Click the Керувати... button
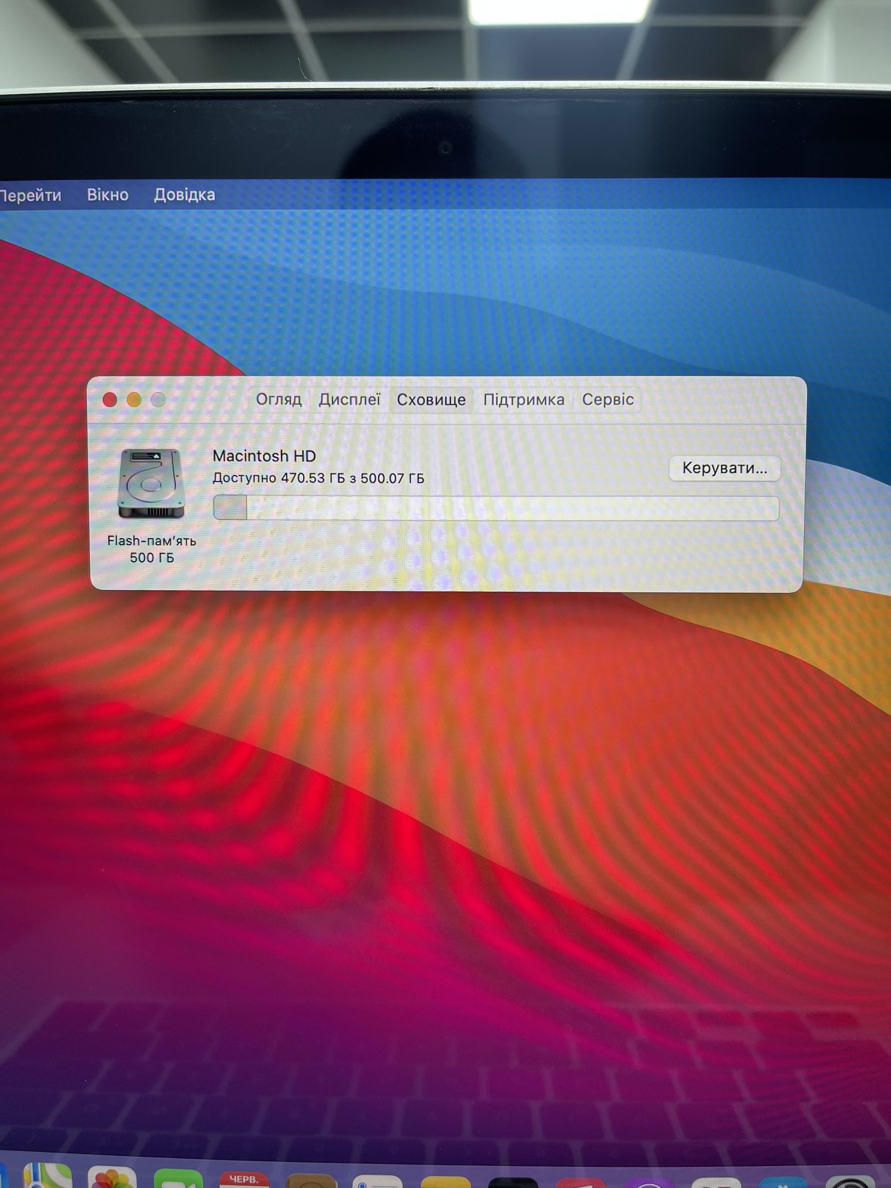Screen dimensions: 891x1188 point(724,468)
